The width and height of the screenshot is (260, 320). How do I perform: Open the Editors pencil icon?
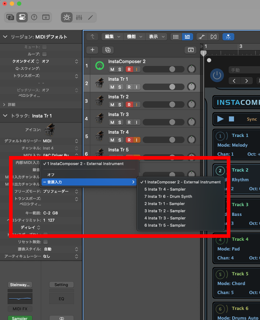90,17
